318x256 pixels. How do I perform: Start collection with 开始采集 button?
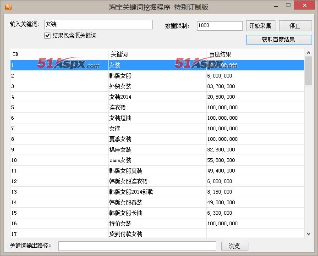click(260, 26)
